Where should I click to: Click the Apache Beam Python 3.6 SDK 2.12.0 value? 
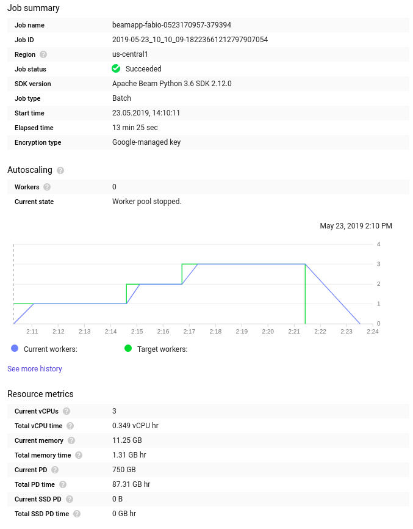click(x=172, y=84)
